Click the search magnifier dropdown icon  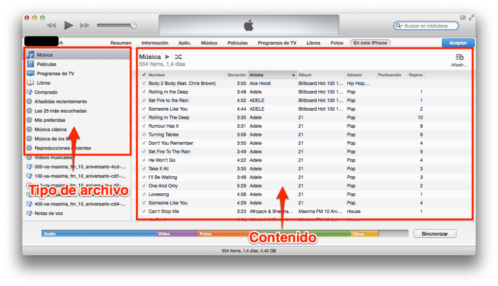coord(399,26)
